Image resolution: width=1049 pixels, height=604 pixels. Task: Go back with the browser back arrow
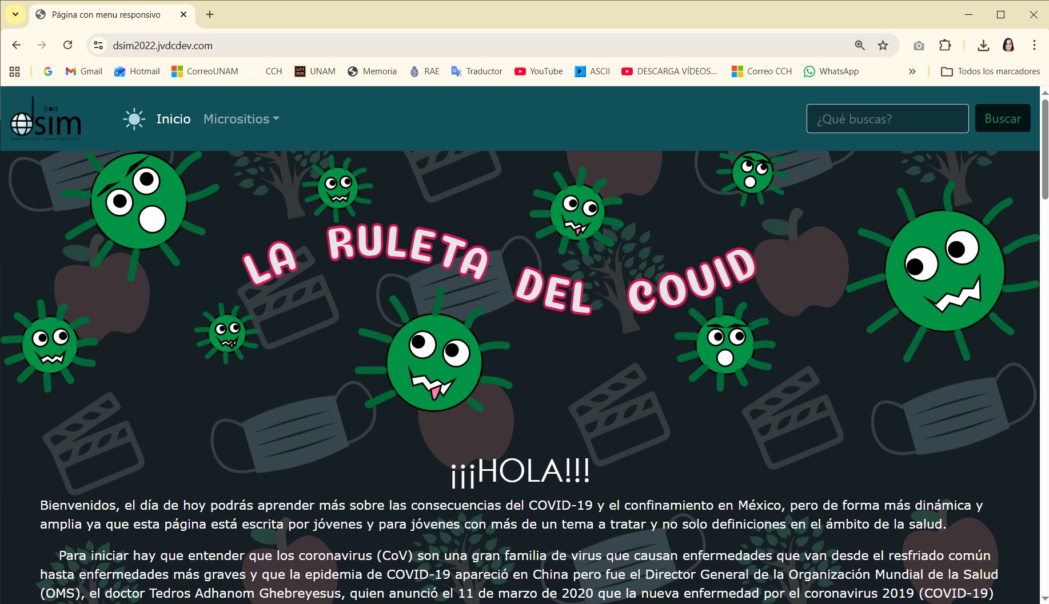pos(16,45)
